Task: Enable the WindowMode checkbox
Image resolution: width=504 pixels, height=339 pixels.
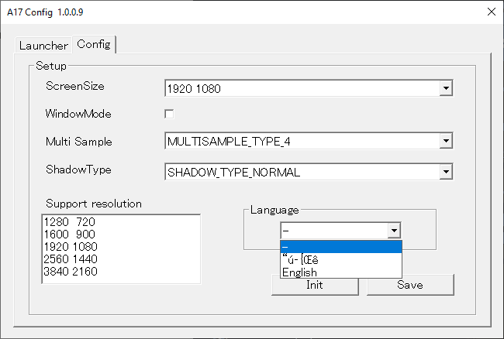Action: pyautogui.click(x=169, y=115)
